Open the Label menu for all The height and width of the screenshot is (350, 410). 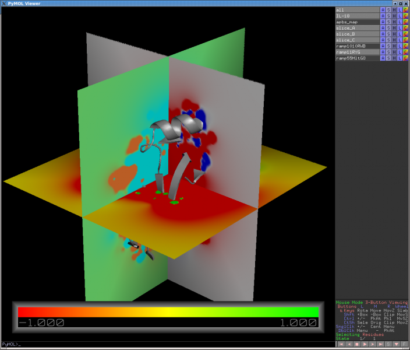[400, 10]
